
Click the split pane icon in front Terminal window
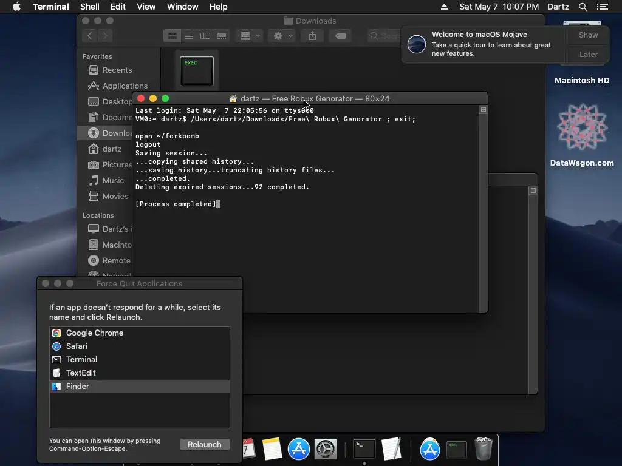[x=483, y=110]
